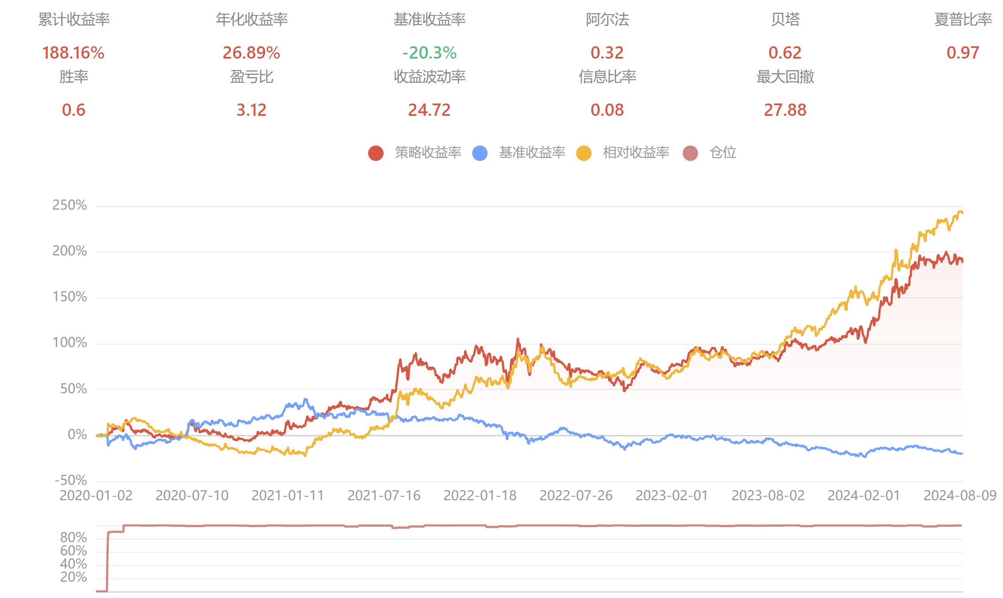Click the green -20.3% benchmark return
The width and height of the screenshot is (1003, 598).
click(429, 53)
